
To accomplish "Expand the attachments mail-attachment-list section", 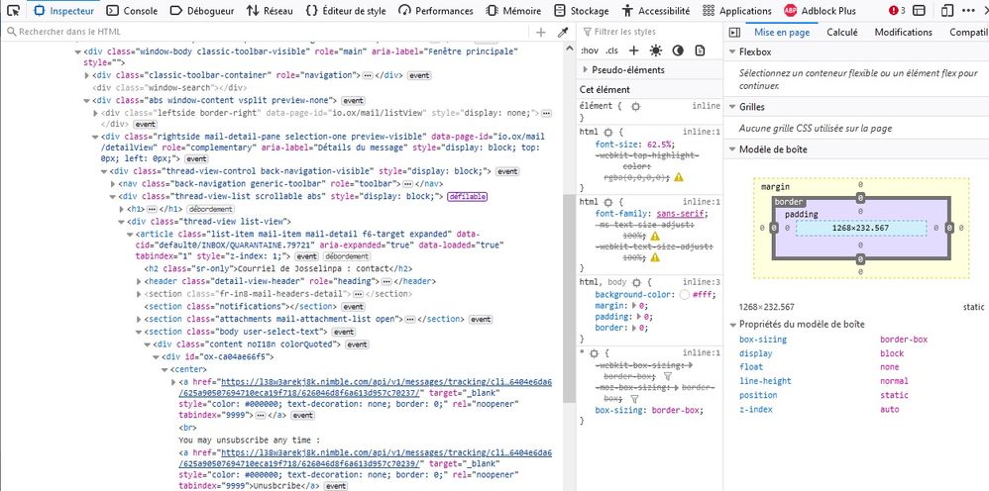I will pos(140,319).
